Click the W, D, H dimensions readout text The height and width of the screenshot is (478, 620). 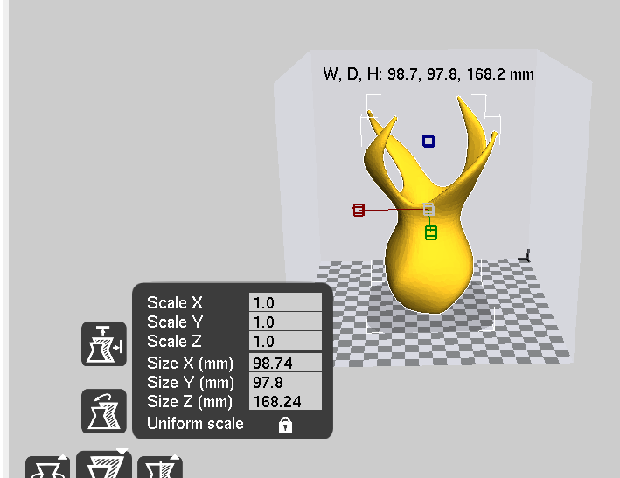point(428,74)
